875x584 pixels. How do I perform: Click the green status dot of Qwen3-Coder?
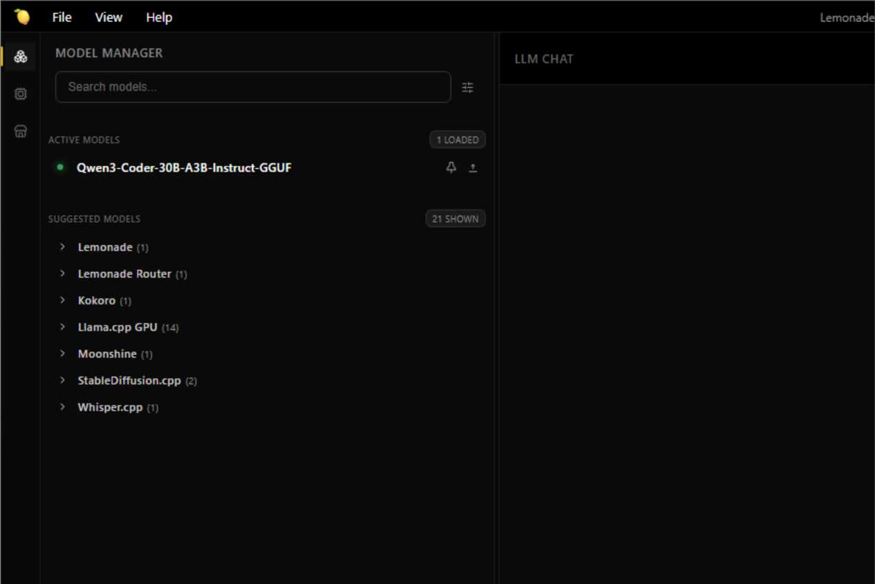[60, 167]
